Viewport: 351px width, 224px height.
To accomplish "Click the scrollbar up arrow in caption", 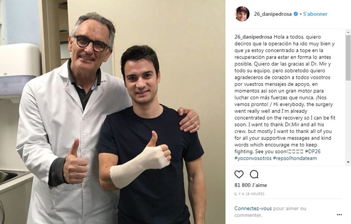I will tap(348, 32).
